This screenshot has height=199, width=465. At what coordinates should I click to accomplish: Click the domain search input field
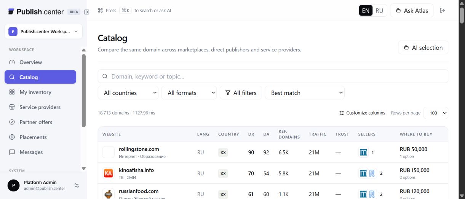point(273,76)
